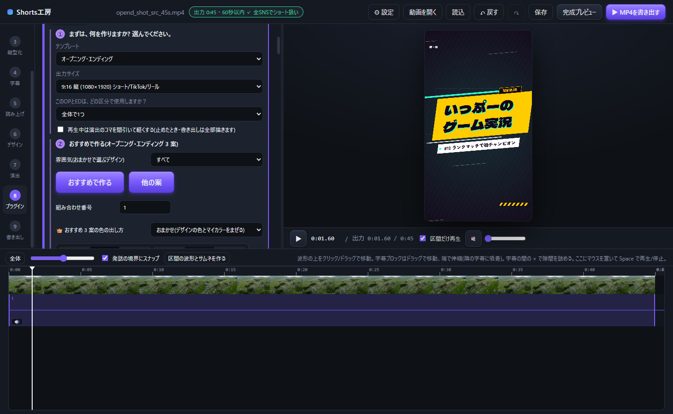Viewport: 673px width, 414px height.
Task: Click the redo arrow icon
Action: click(516, 12)
